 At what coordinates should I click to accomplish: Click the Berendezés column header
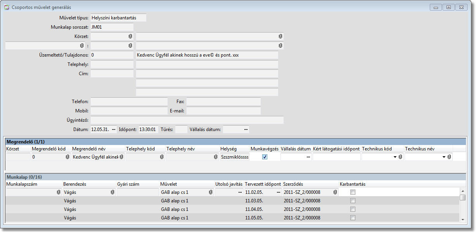pos(89,184)
